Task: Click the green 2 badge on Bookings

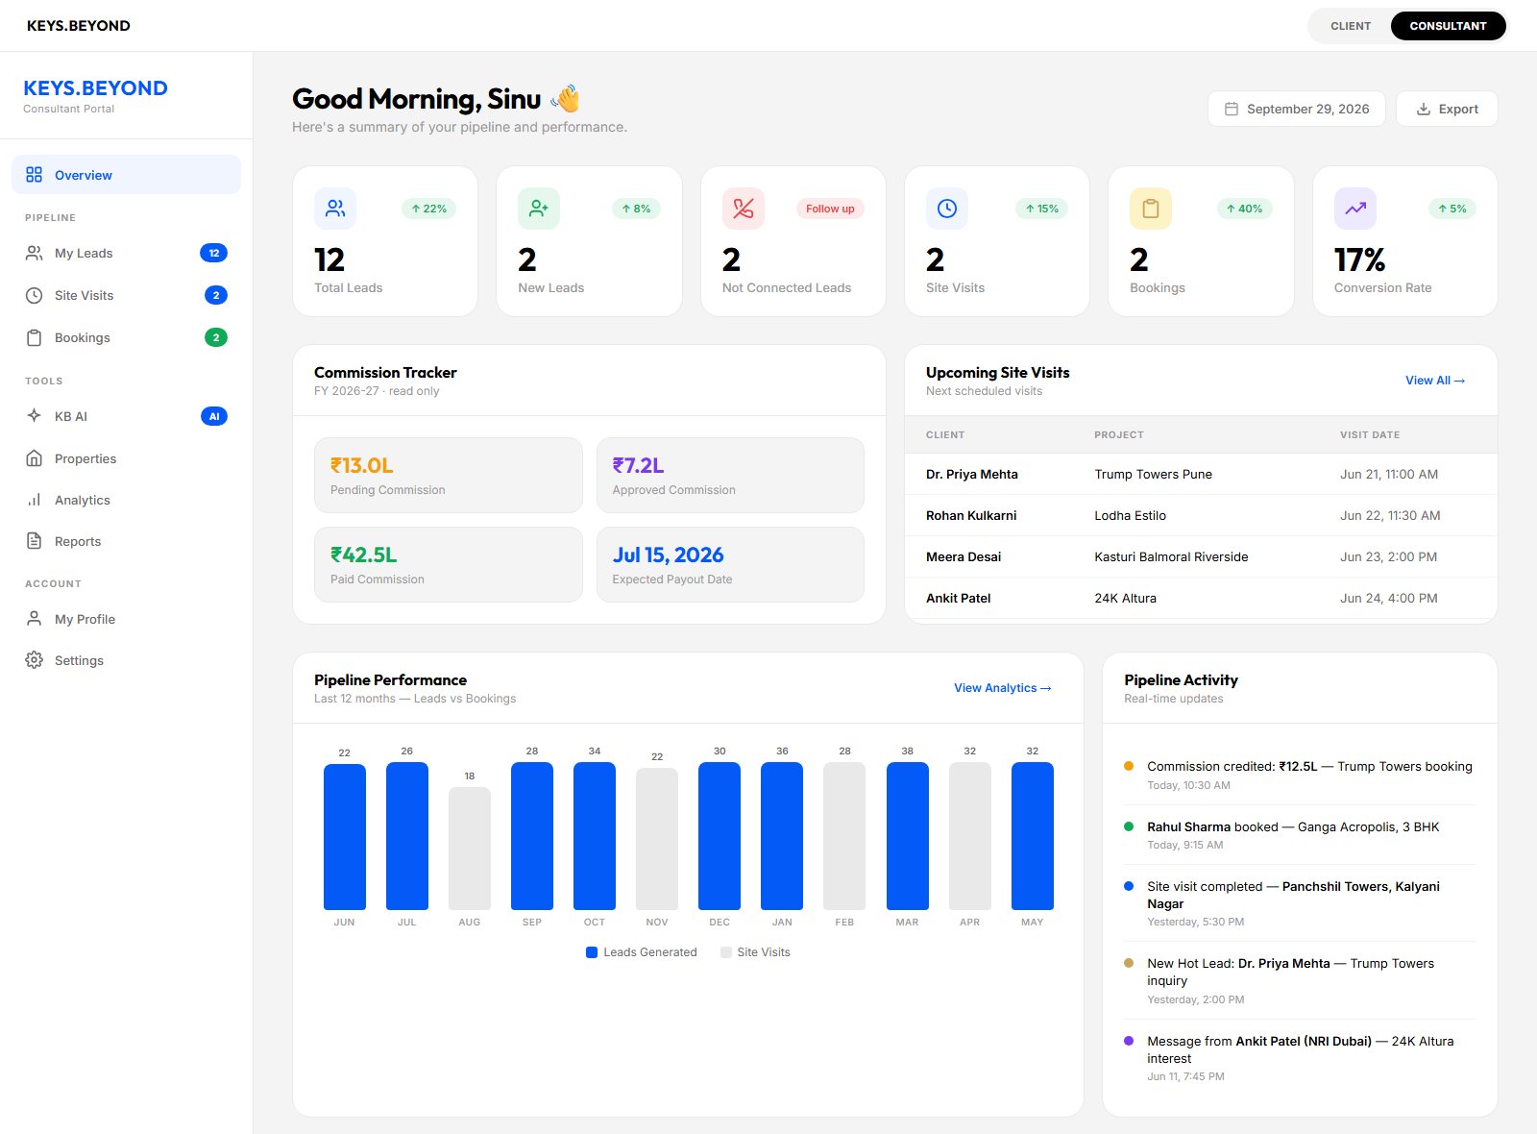Action: [216, 337]
